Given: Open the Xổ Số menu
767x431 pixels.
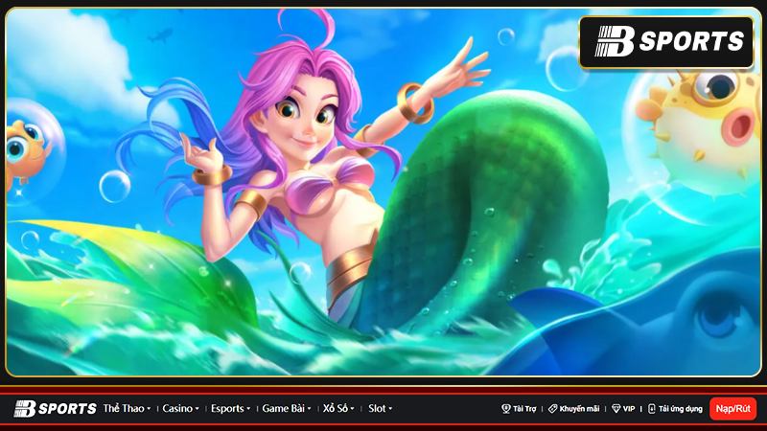Looking at the screenshot, I should click(x=336, y=408).
